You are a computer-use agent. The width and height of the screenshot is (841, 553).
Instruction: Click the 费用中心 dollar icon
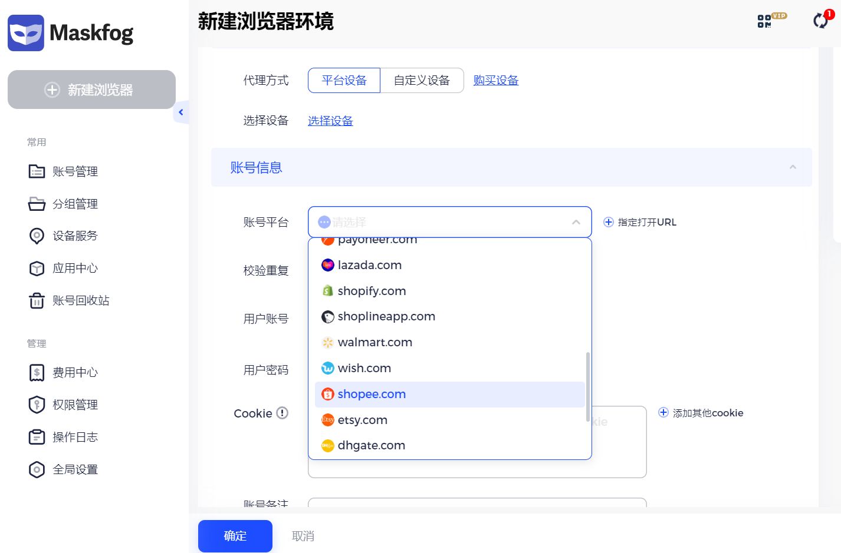tap(37, 373)
